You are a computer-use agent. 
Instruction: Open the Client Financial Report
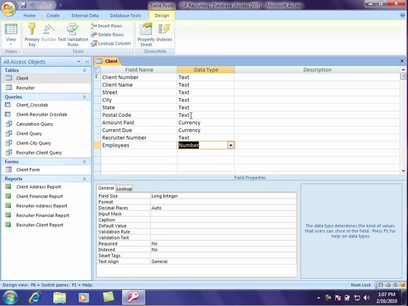click(x=39, y=196)
